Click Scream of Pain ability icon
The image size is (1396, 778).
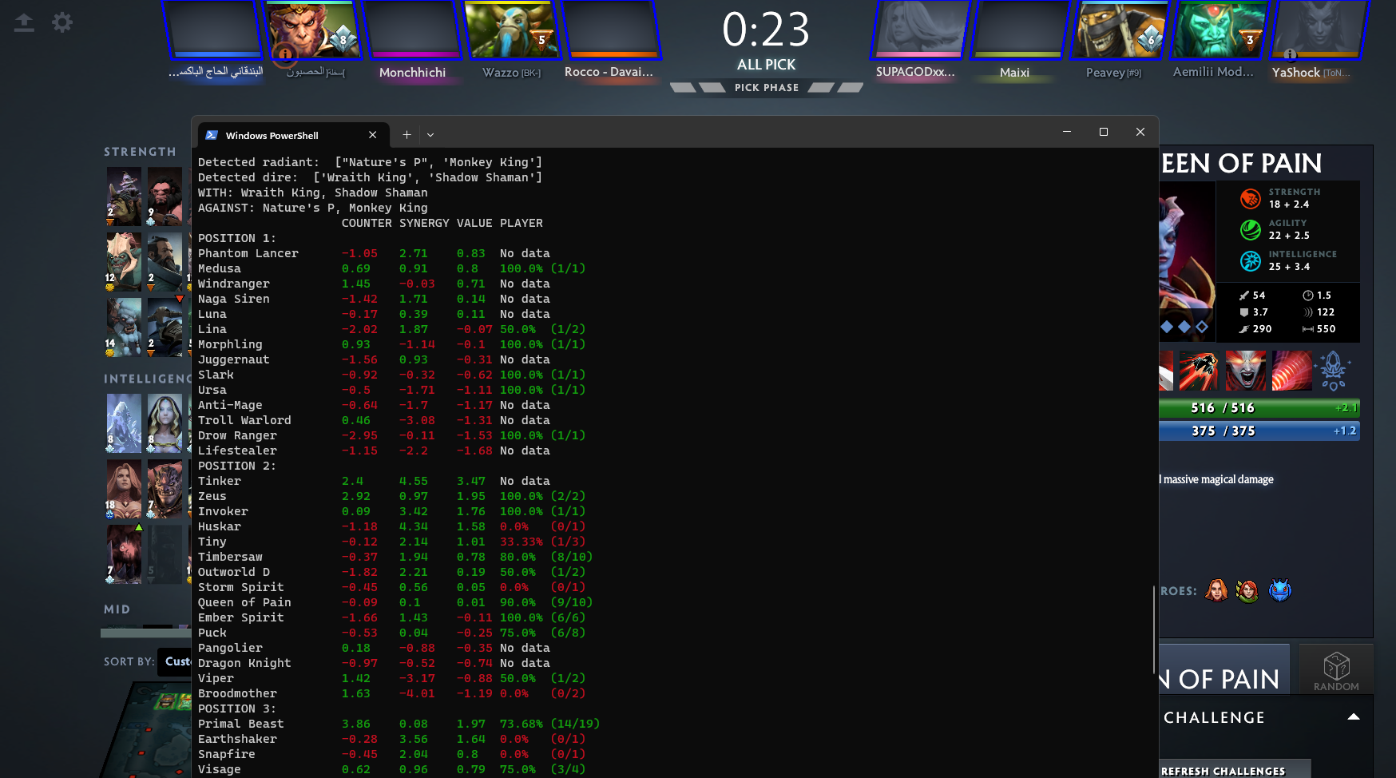click(1245, 371)
